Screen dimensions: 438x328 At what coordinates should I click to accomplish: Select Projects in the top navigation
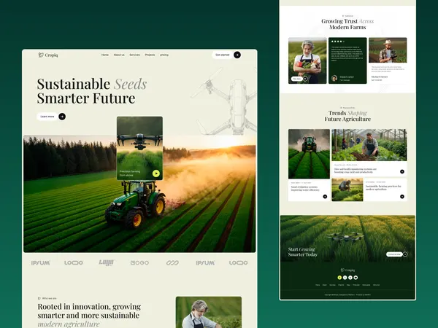tap(150, 55)
